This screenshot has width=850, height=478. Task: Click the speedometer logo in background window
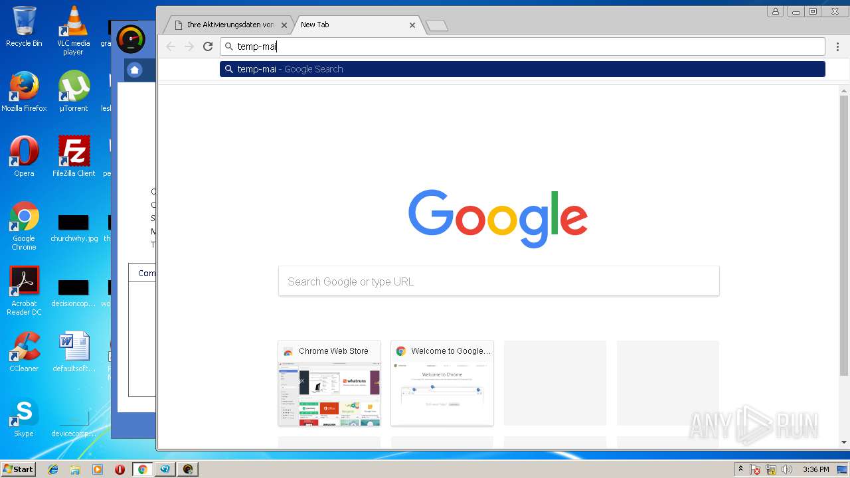(x=130, y=39)
